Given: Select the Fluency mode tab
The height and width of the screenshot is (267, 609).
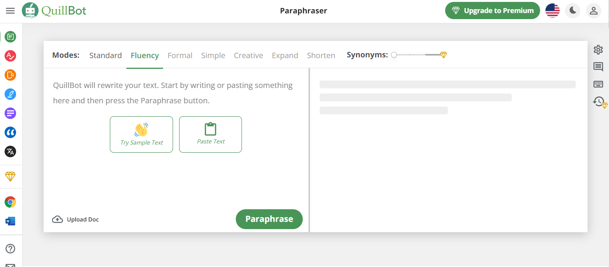Looking at the screenshot, I should coord(145,55).
